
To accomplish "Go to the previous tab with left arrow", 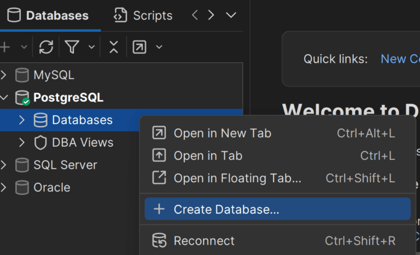I will pyautogui.click(x=195, y=15).
